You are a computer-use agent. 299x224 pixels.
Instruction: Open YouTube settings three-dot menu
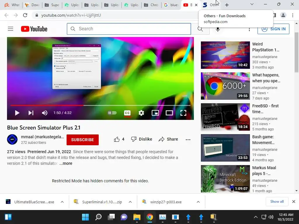pyautogui.click(x=249, y=29)
